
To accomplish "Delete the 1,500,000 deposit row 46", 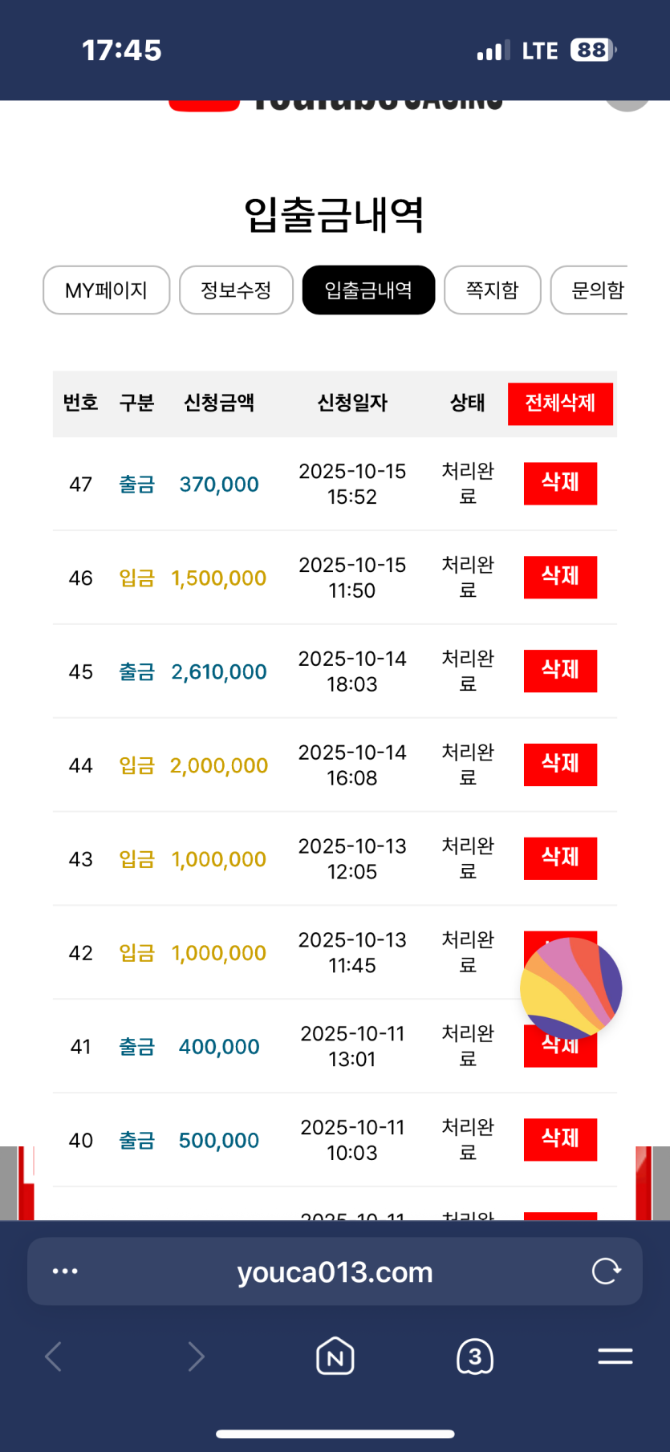I will 560,577.
